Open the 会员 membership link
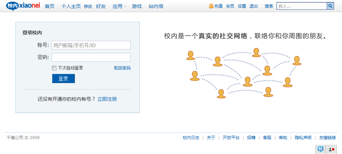Viewport: 342px width, 154px height. tap(230, 6)
